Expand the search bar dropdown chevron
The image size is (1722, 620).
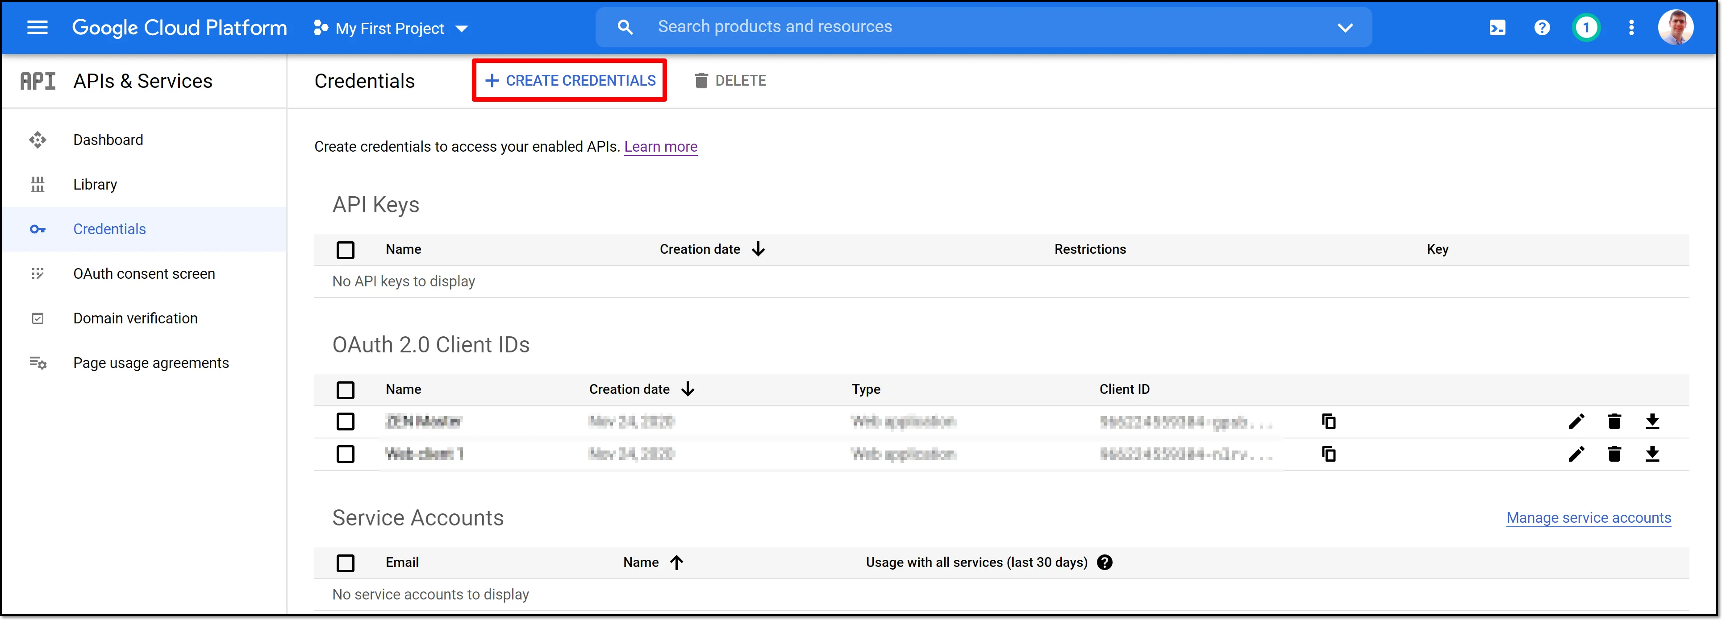1345,27
